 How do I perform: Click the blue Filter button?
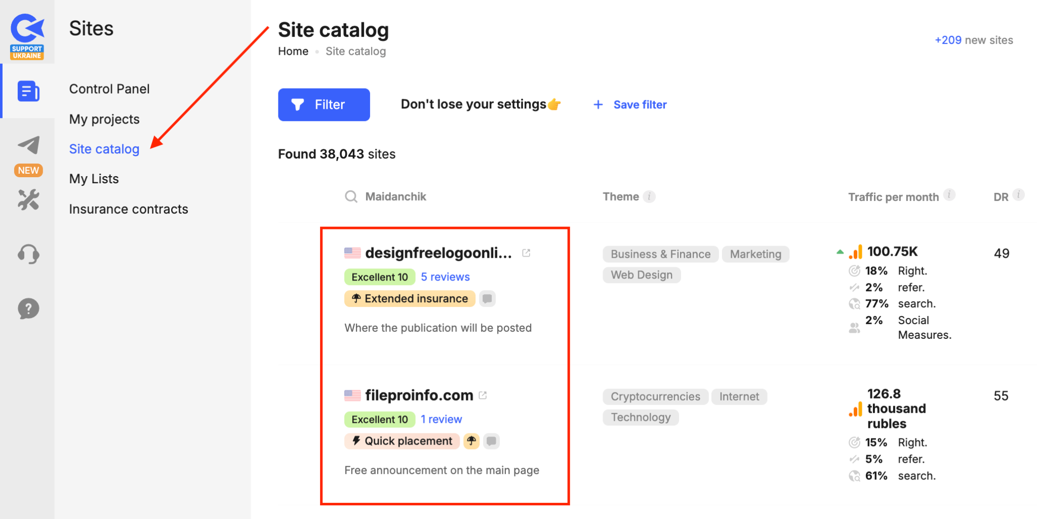tap(324, 105)
